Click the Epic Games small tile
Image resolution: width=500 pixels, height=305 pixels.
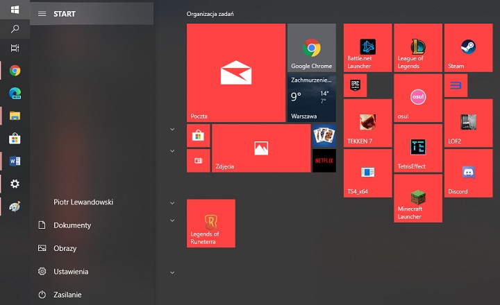(355, 85)
